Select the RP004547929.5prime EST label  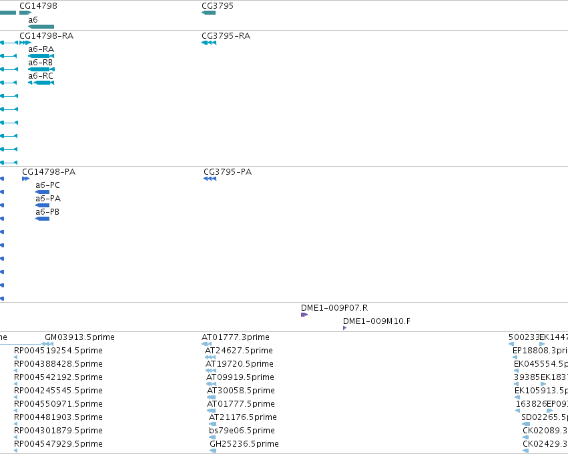58,444
